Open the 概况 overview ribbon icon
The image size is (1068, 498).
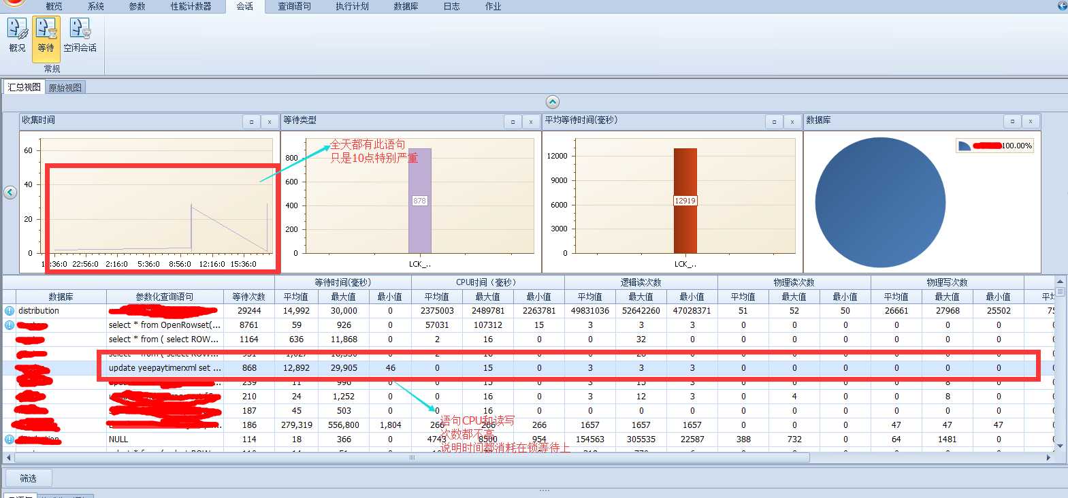[x=17, y=35]
